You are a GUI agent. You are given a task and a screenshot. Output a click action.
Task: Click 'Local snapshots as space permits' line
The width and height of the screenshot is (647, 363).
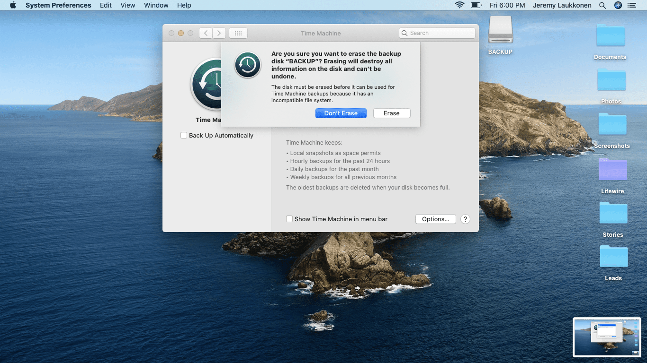pos(333,153)
